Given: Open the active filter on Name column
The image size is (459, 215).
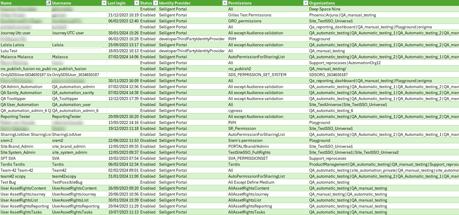Looking at the screenshot, I should (49, 3).
